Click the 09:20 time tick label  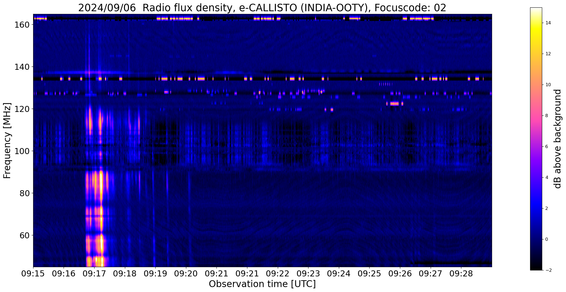pos(186,274)
